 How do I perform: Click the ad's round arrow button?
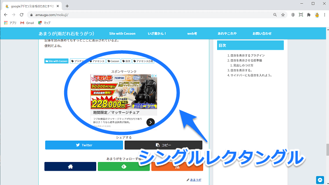(151, 122)
